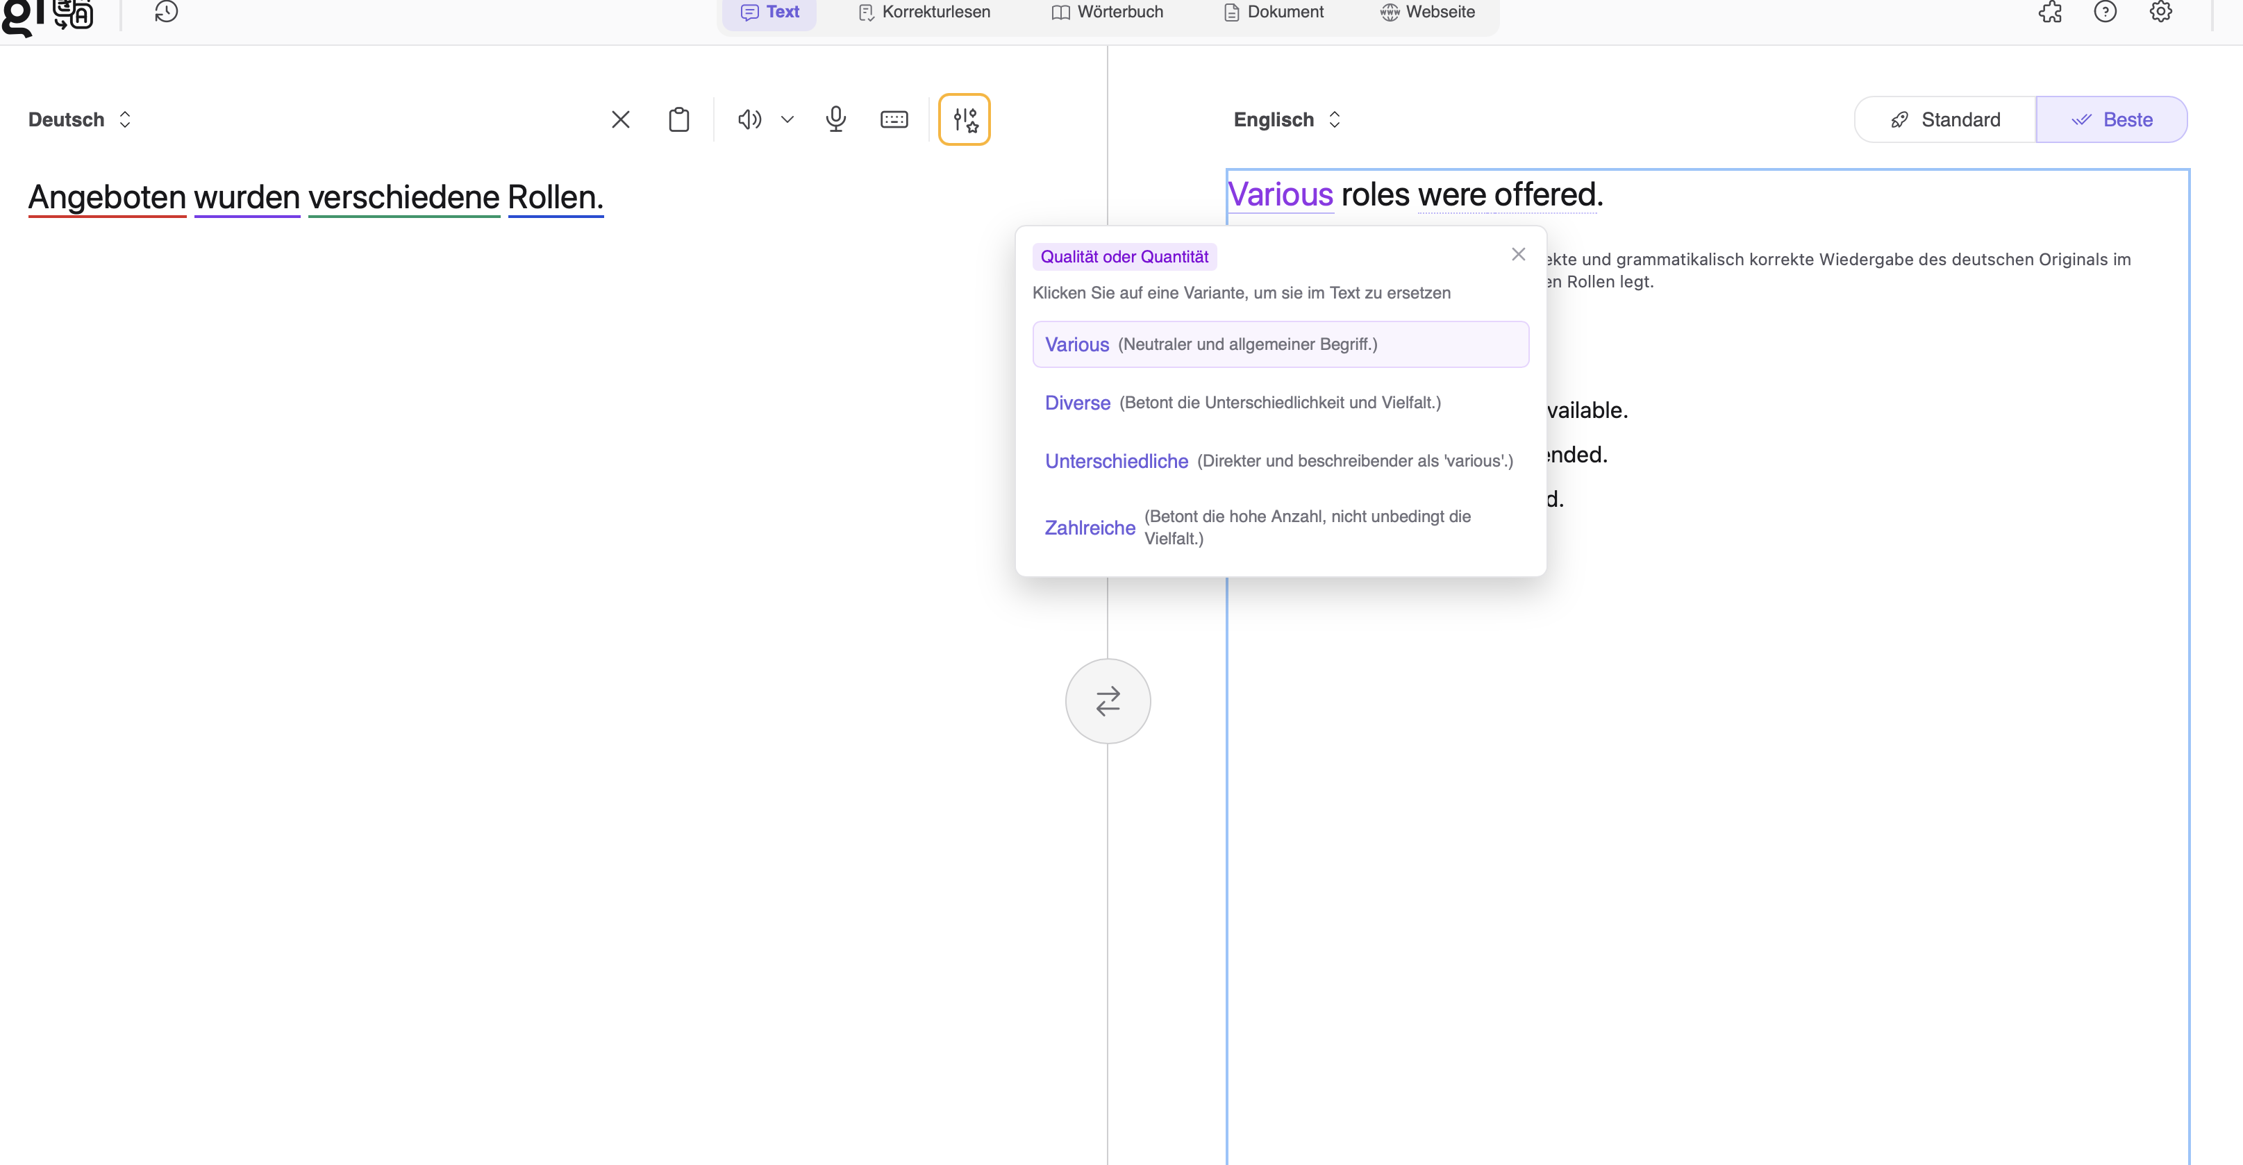The height and width of the screenshot is (1165, 2243).
Task: Play source text with speaker icon
Action: (749, 119)
